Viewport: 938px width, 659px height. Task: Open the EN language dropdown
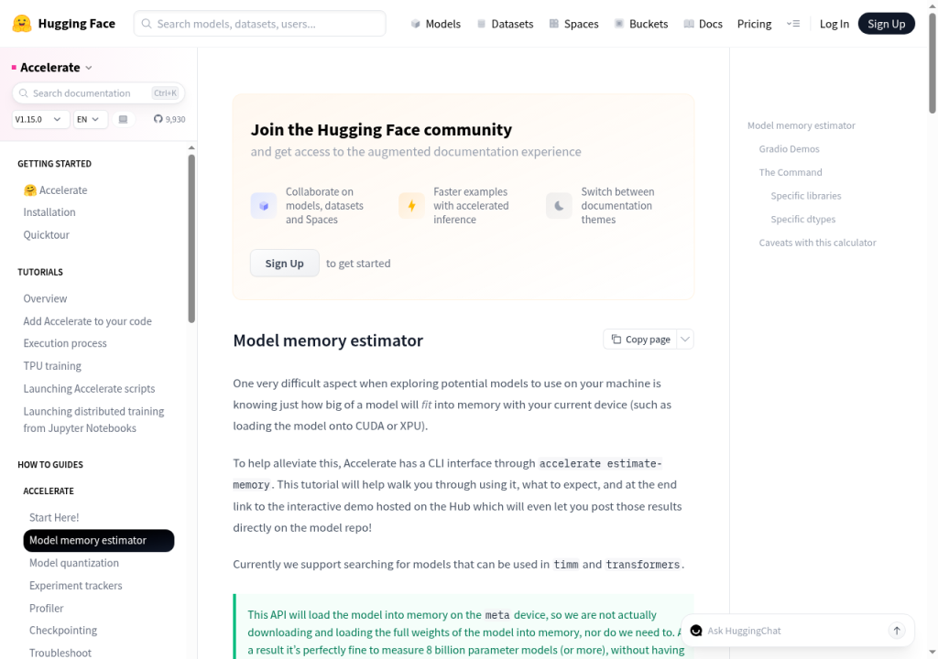[x=91, y=119]
